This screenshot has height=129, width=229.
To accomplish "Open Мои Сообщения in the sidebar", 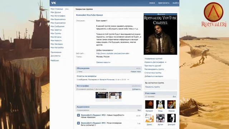I will tap(57, 27).
